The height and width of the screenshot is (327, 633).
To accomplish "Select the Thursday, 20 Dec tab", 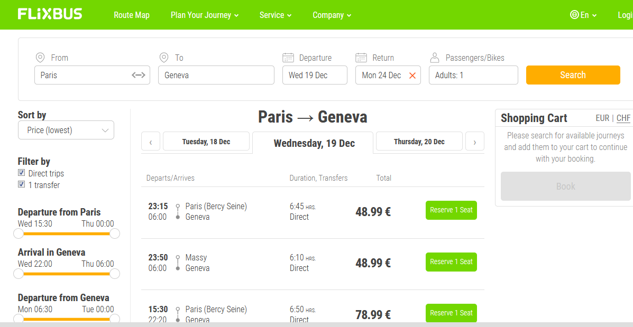I will tap(419, 142).
